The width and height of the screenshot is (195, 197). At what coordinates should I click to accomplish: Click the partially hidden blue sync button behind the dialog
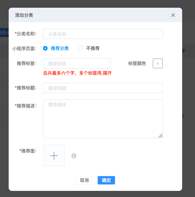pyautogui.click(x=4, y=33)
